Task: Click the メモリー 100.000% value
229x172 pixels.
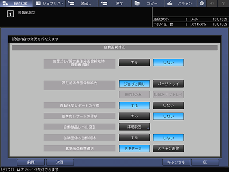Action: tap(220, 20)
